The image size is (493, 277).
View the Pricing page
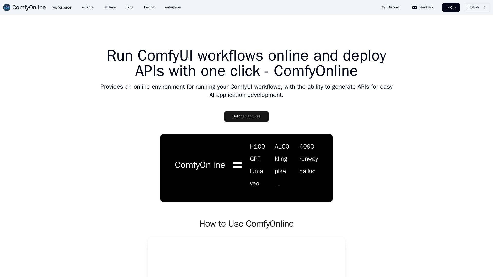[x=149, y=7]
